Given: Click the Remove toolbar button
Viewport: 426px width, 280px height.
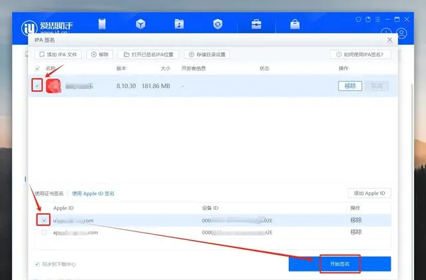Looking at the screenshot, I should click(x=100, y=55).
